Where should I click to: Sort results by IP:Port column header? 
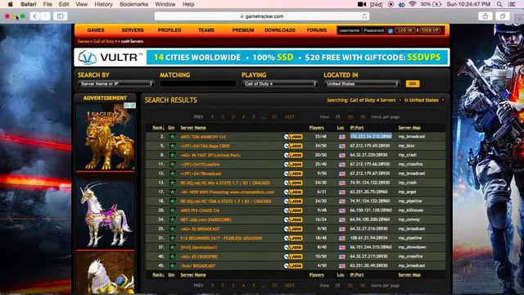[x=357, y=128]
